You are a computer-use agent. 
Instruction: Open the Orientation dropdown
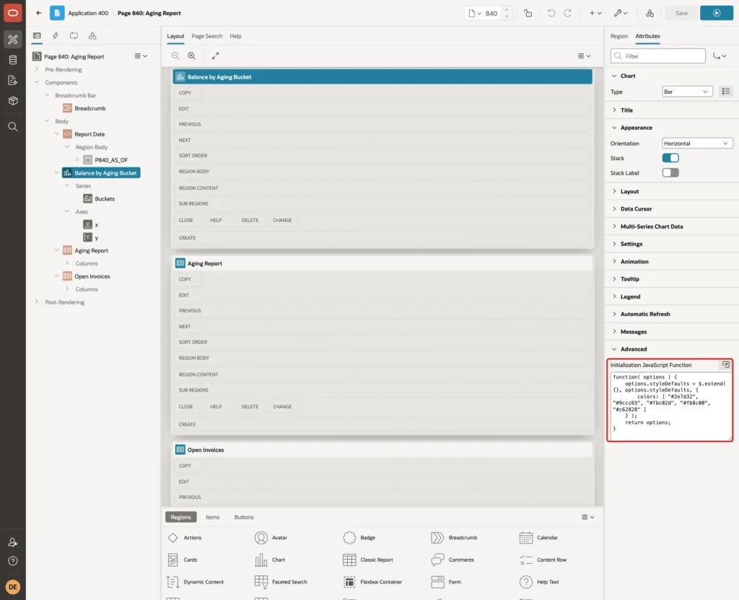tap(697, 144)
